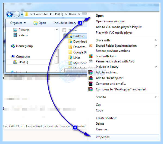Click the Downloads folder icon
This screenshot has width=163, height=144.
tap(70, 41)
